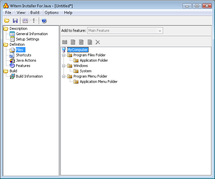Open the Help menu
The height and width of the screenshot is (179, 215).
(x=68, y=13)
